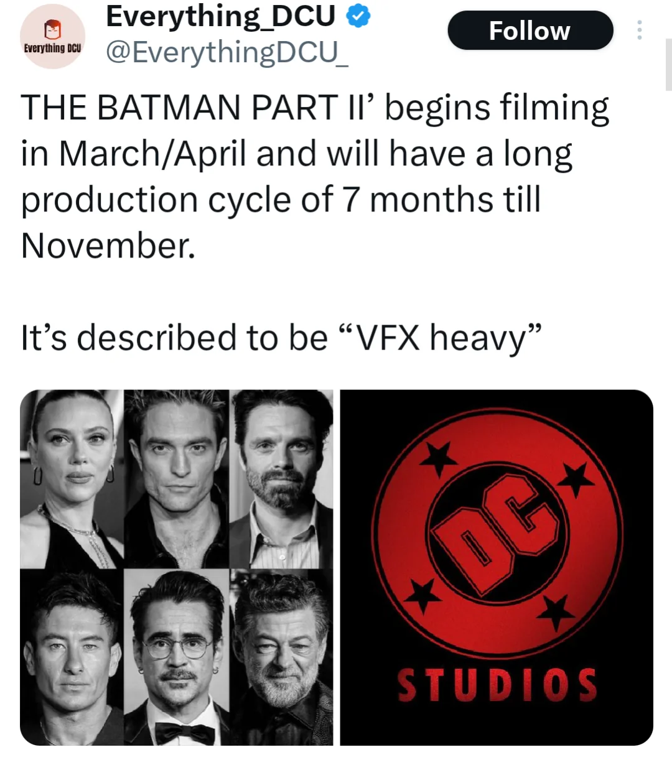Click the upper-left black star on DC logo

439,459
